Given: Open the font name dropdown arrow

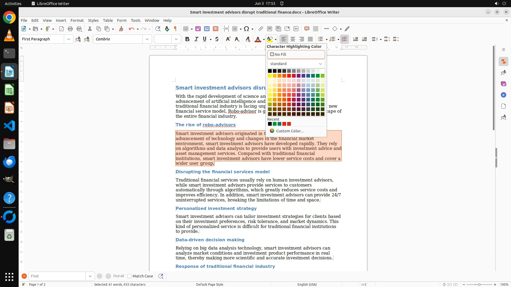Looking at the screenshot, I should pos(147,39).
